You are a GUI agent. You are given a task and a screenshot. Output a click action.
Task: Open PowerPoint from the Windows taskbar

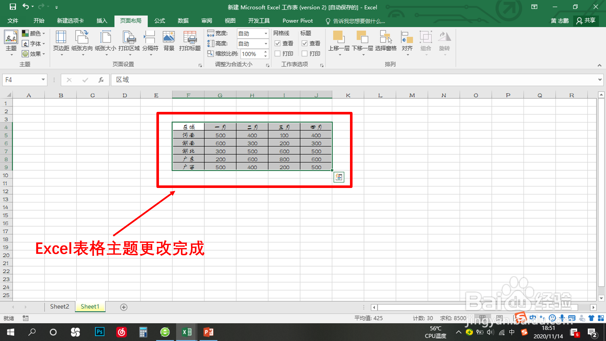coord(208,332)
